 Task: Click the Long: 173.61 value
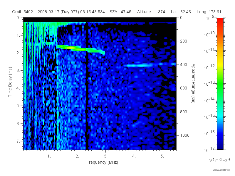point(209,12)
